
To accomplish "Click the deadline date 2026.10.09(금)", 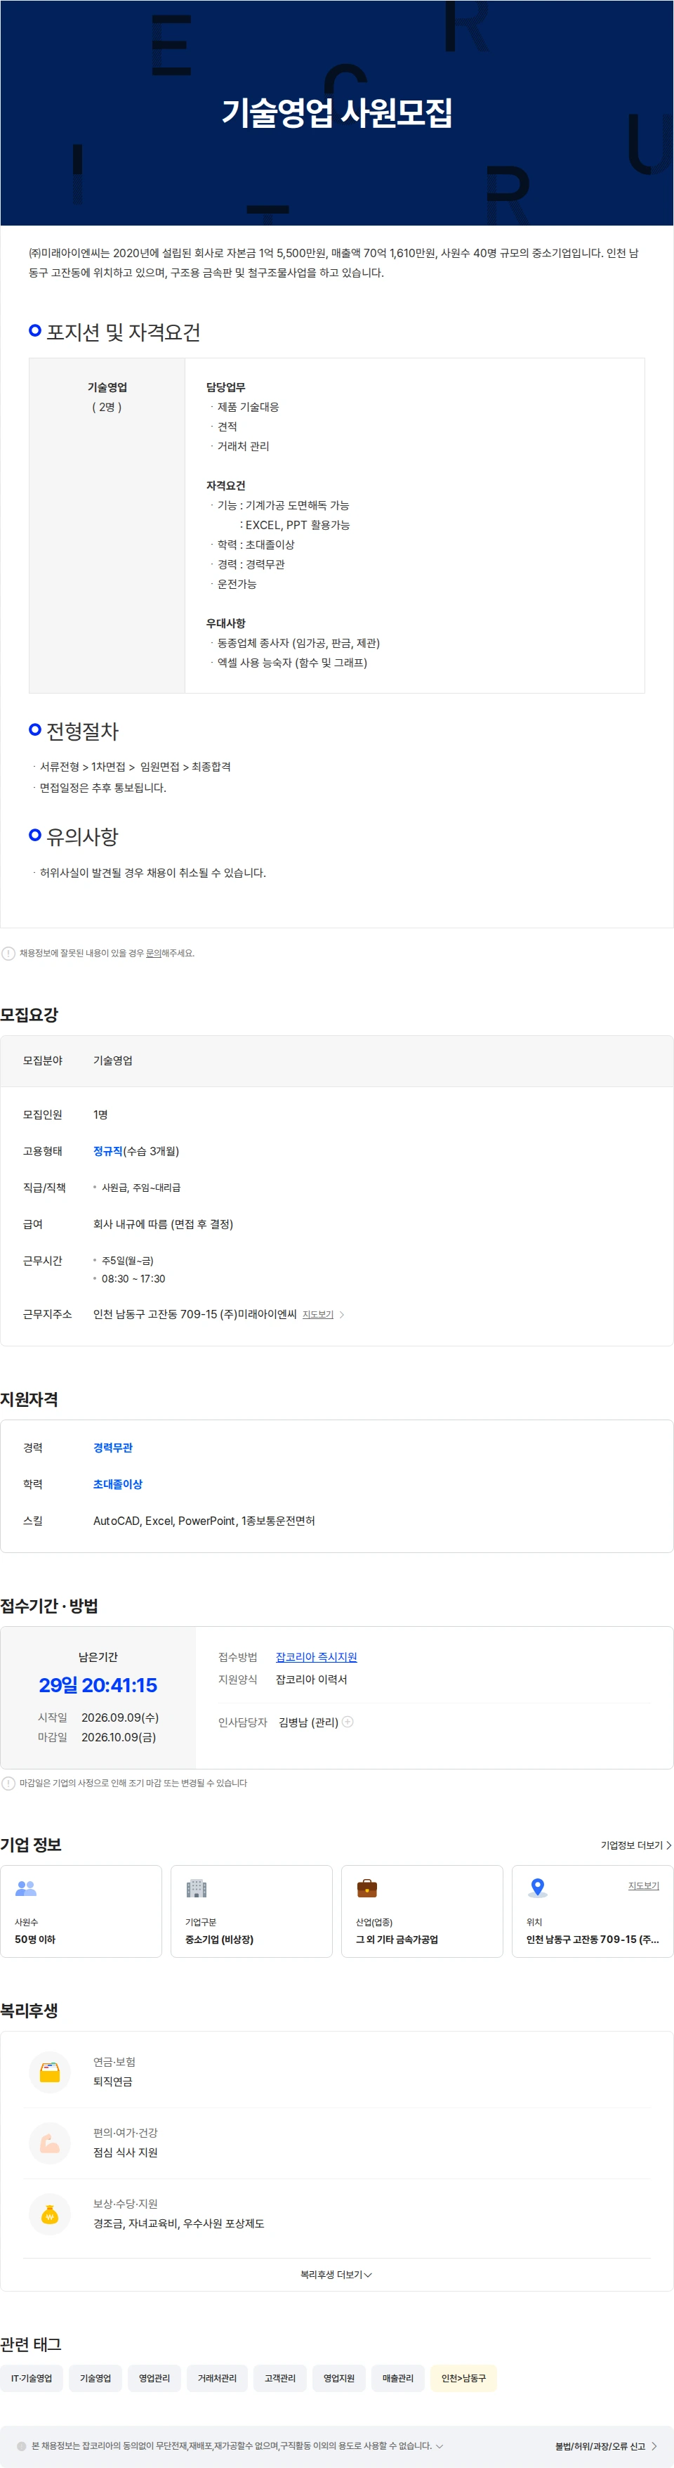I will [x=119, y=1736].
